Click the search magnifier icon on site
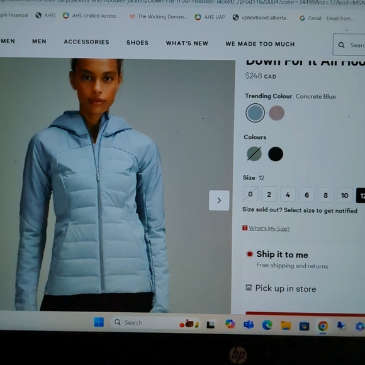This screenshot has width=365, height=365. tap(342, 45)
